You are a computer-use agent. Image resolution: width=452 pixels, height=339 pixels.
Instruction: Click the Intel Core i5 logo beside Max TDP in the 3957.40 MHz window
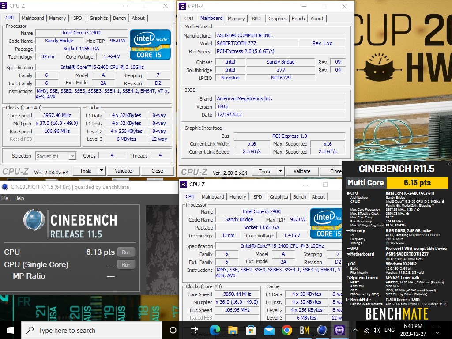click(150, 45)
